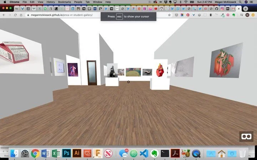Open the Downloads folder in the dock
Viewport: 257px width, 160px height.
pos(232,154)
